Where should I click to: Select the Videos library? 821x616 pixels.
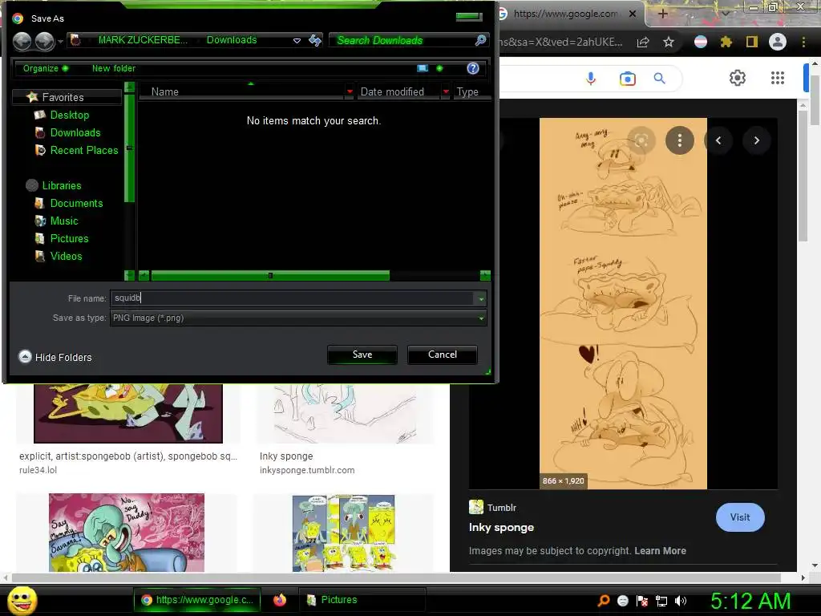[x=58, y=256]
